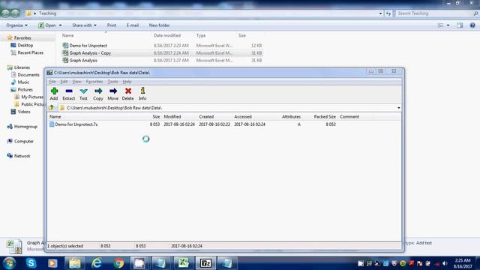Screen dimensions: 480x270
Task: Sort 7-Zip list by Accessed column
Action: point(243,117)
